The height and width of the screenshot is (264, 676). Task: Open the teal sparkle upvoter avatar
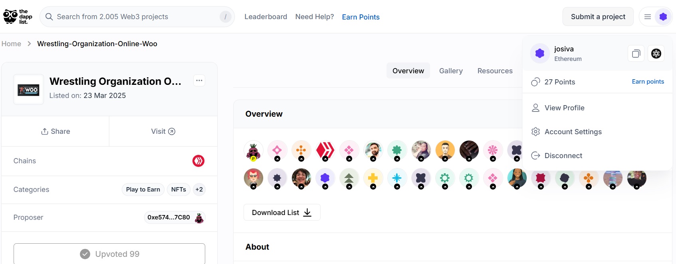coord(397,178)
